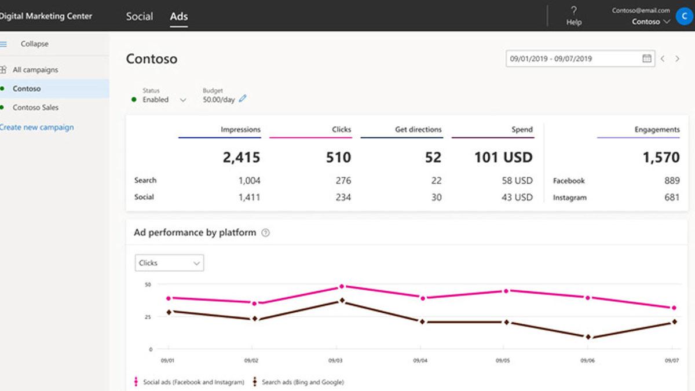The width and height of the screenshot is (695, 391).
Task: Open the user profile avatar
Action: pyautogui.click(x=685, y=16)
